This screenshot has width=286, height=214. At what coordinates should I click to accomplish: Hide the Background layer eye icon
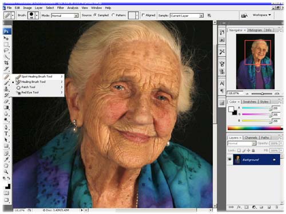click(230, 159)
